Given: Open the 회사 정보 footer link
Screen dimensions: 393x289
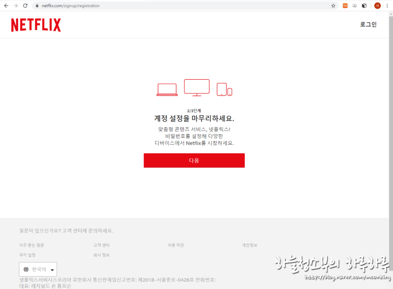Looking at the screenshot, I should pyautogui.click(x=102, y=255).
